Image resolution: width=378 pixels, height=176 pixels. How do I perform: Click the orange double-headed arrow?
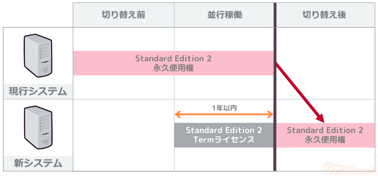[223, 115]
